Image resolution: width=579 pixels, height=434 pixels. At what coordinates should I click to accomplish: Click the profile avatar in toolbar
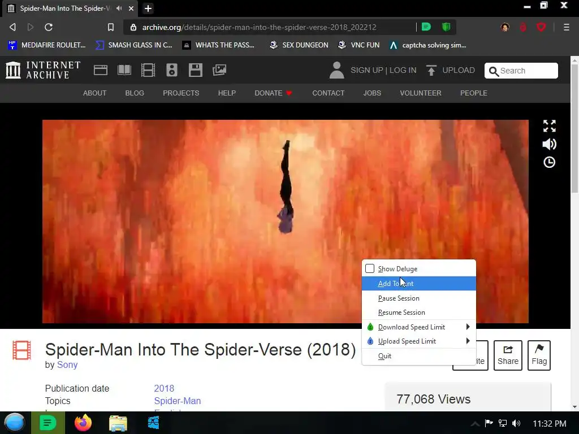click(x=505, y=27)
